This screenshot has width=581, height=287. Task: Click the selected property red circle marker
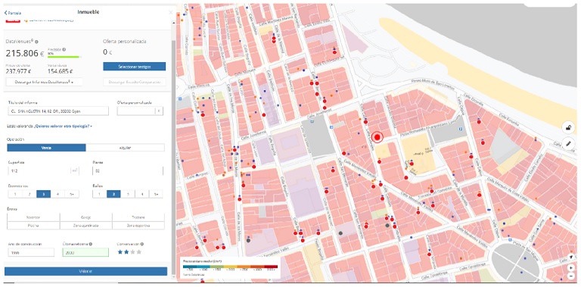click(377, 138)
